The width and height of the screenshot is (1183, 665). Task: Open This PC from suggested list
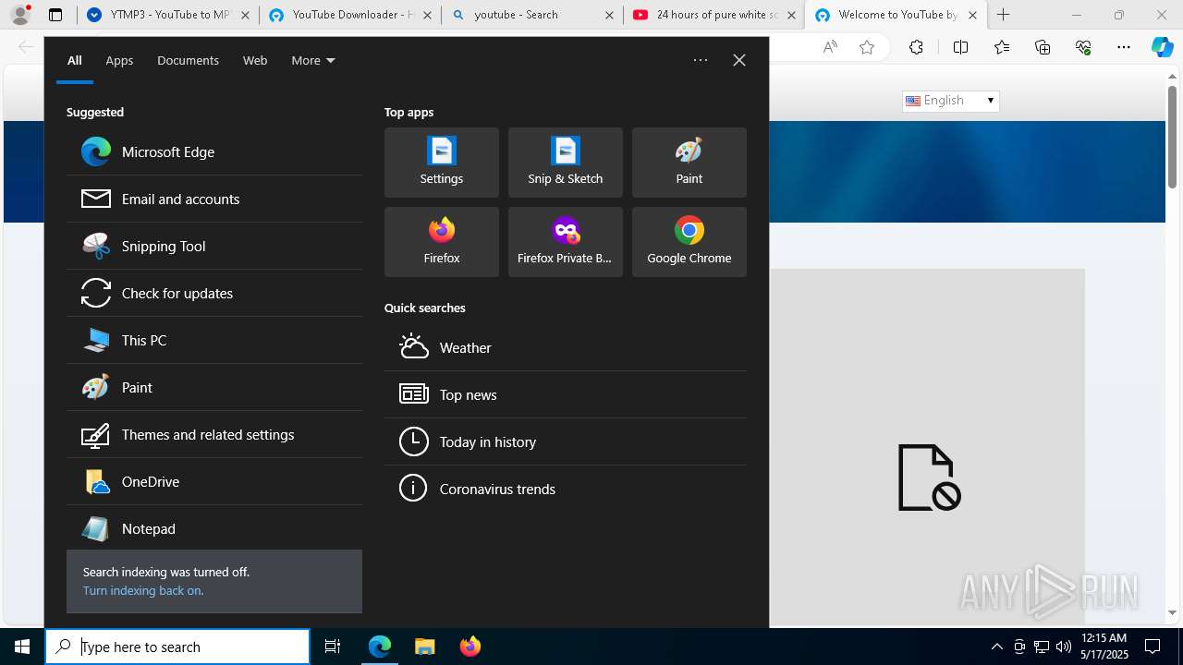coord(214,340)
